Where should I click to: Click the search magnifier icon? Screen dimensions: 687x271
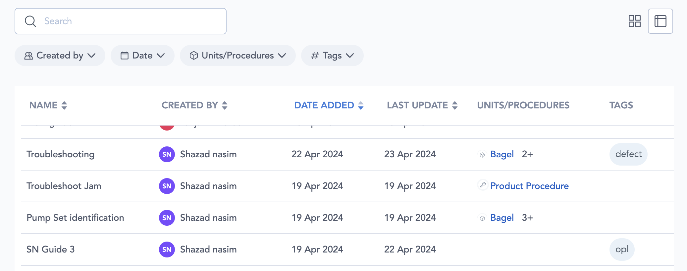tap(30, 21)
